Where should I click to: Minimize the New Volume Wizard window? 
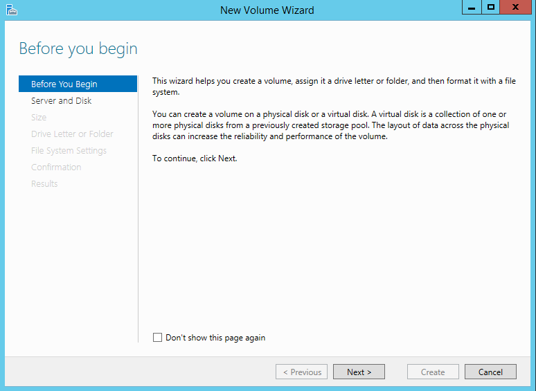pos(472,7)
